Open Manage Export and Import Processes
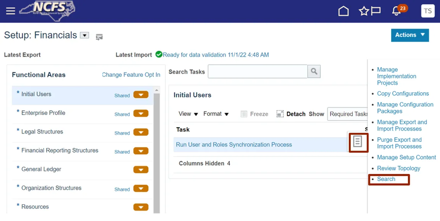Screen dimensions: 440x221 (402, 126)
